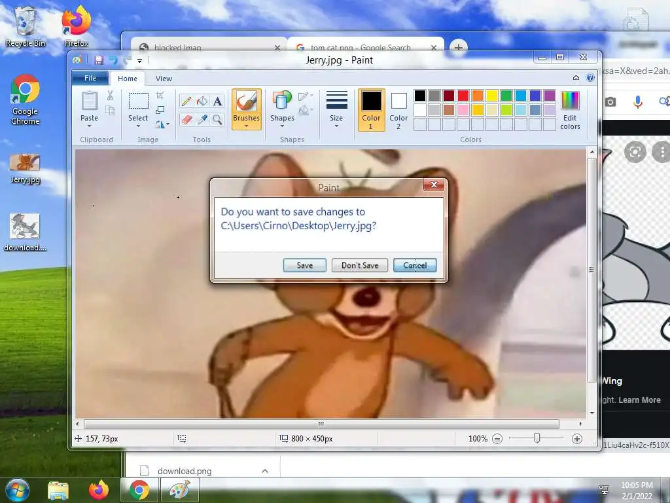Expand the Shapes dropdown arrow
The image size is (670, 503).
point(282,126)
